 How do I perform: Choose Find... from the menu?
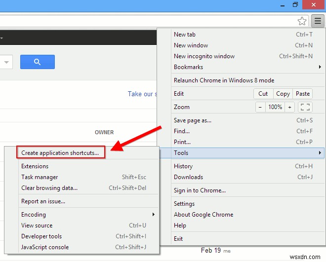(247, 131)
